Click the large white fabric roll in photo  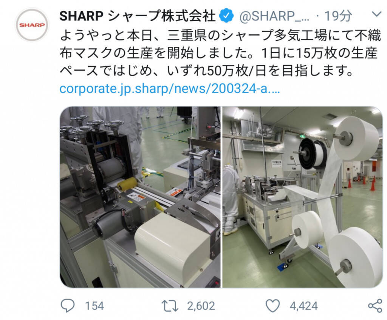(357, 139)
